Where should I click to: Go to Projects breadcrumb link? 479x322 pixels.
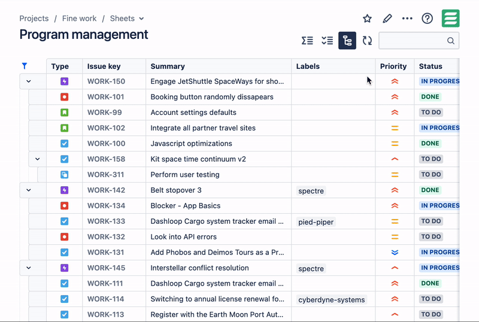tap(34, 19)
